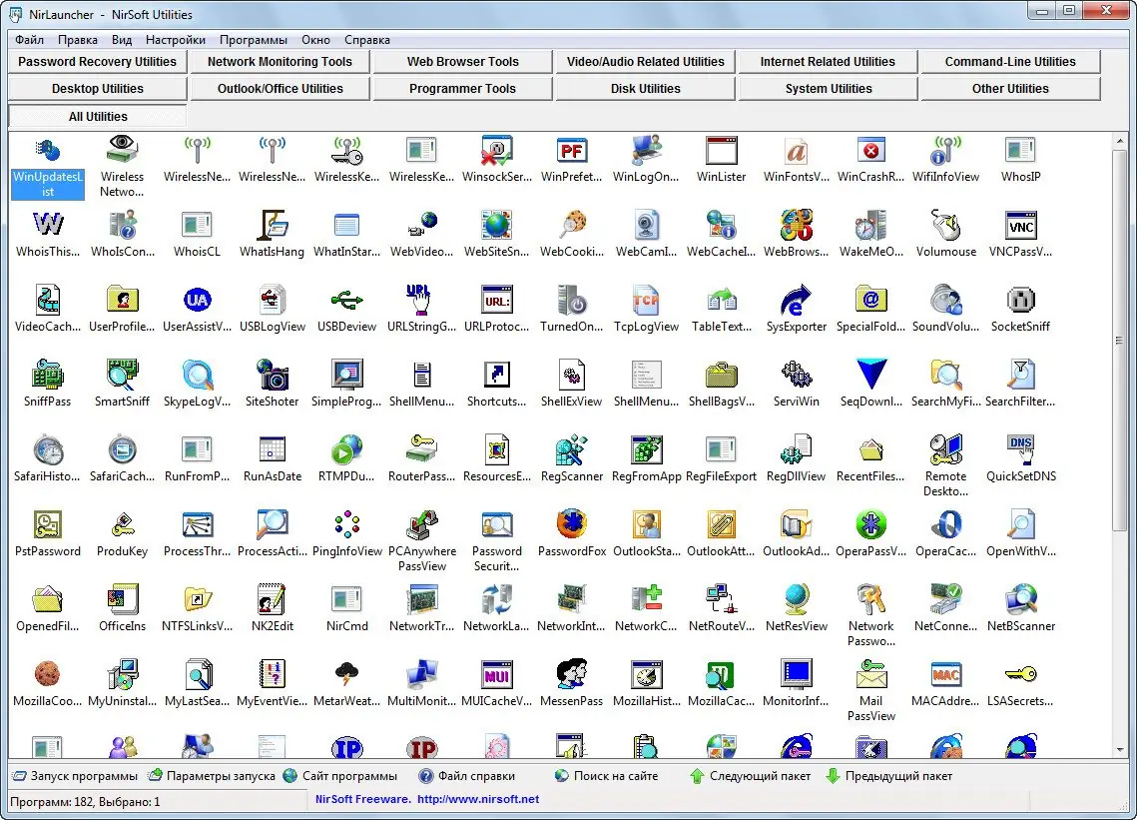Select the VNCPassView icon

tap(1021, 225)
